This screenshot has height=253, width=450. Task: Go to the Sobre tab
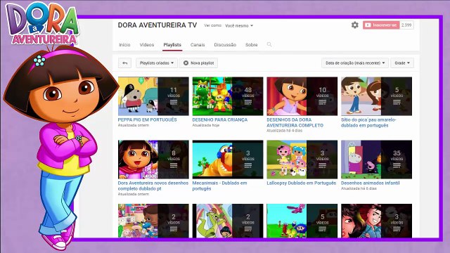click(x=252, y=45)
